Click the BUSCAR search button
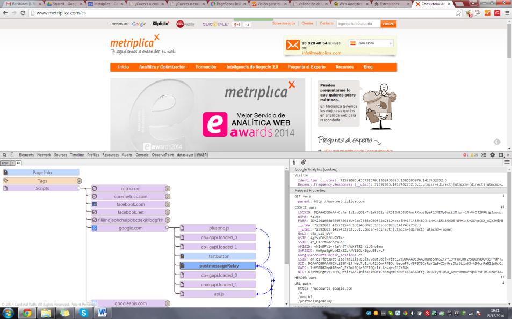The height and width of the screenshot is (319, 512). point(388,24)
